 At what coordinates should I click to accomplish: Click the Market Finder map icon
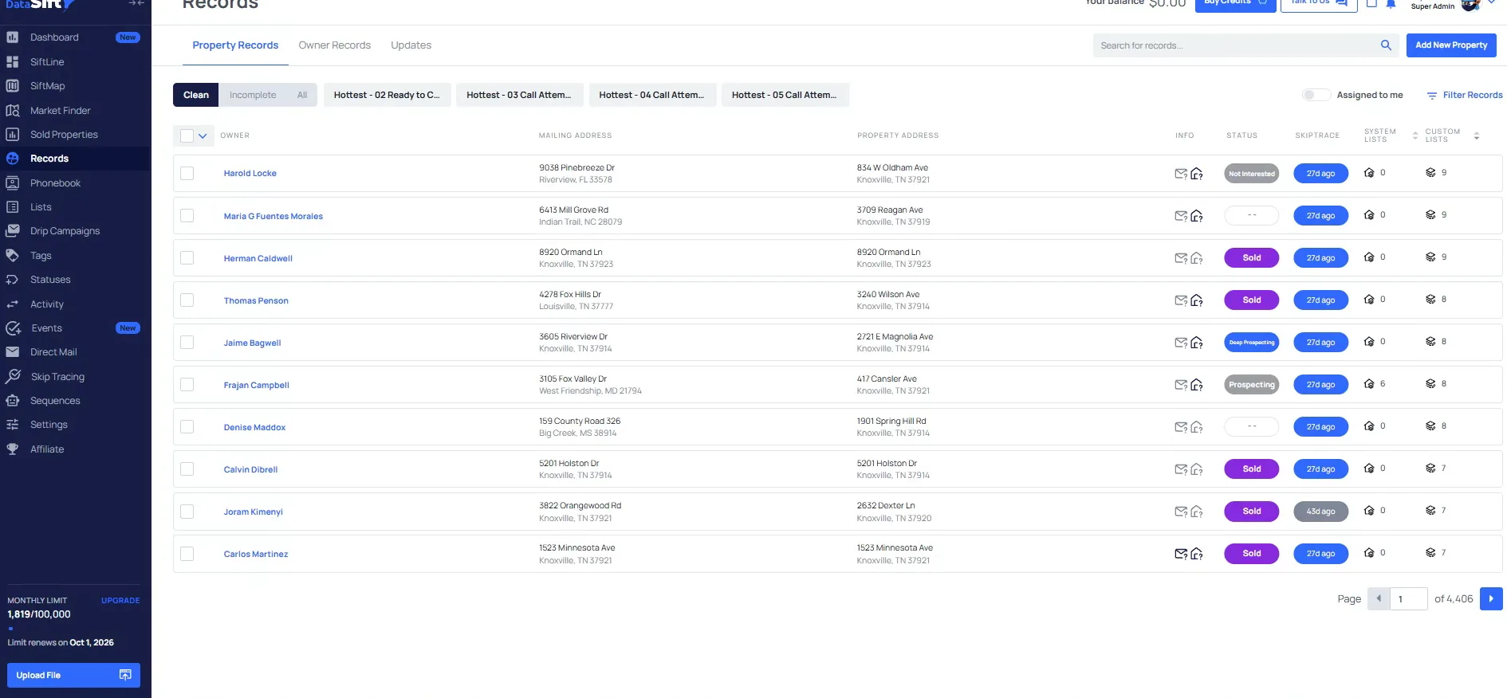click(x=13, y=110)
